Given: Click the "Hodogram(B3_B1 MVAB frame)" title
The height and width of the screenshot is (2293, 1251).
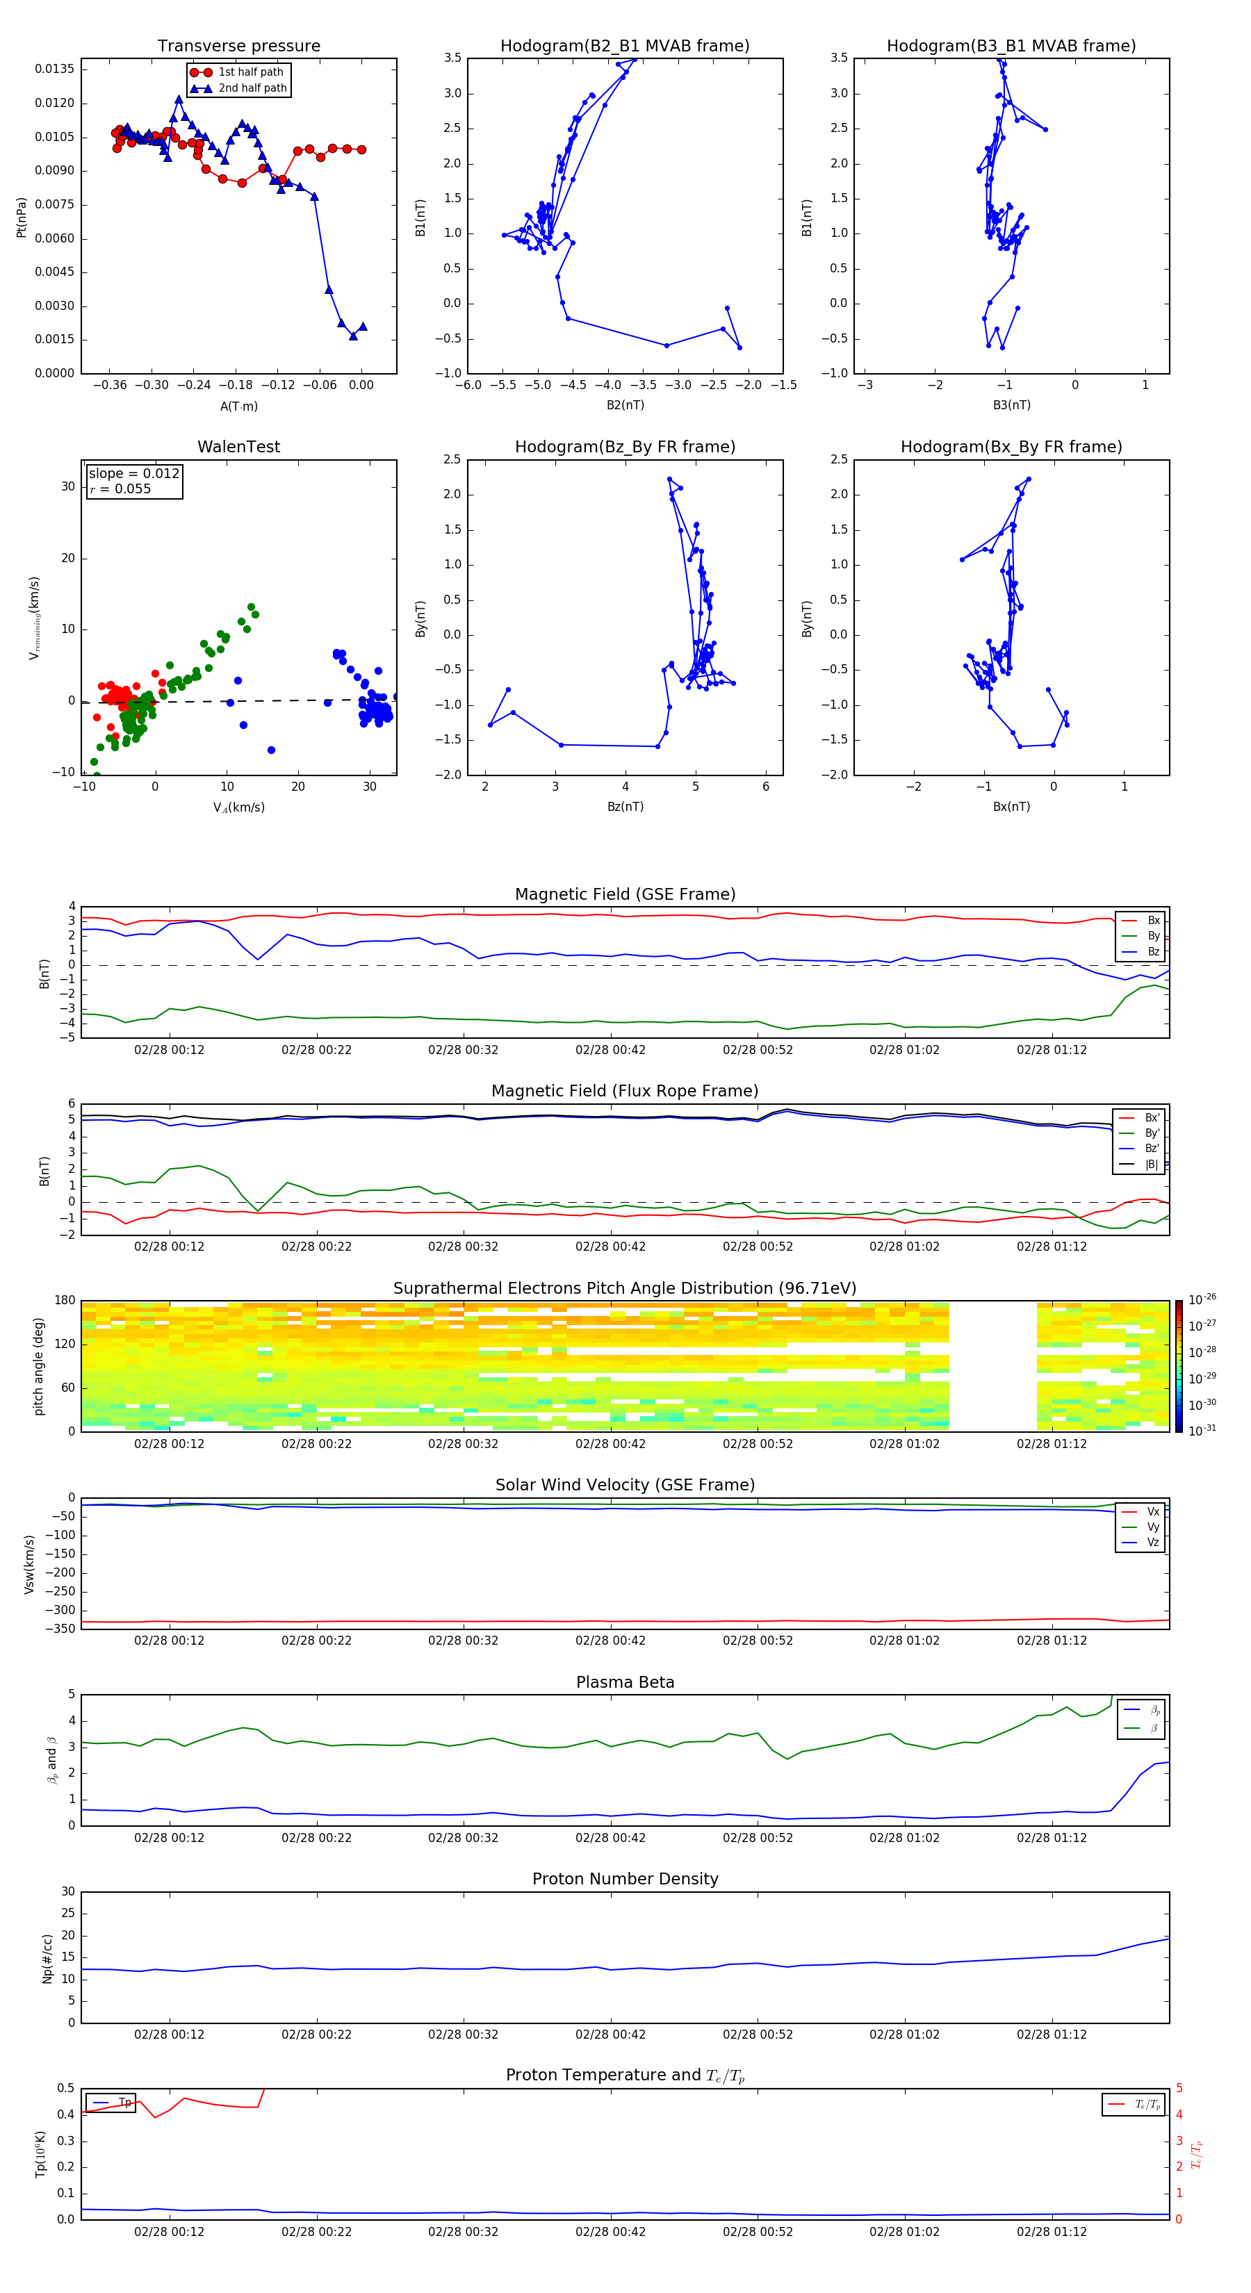Looking at the screenshot, I should [x=1011, y=47].
